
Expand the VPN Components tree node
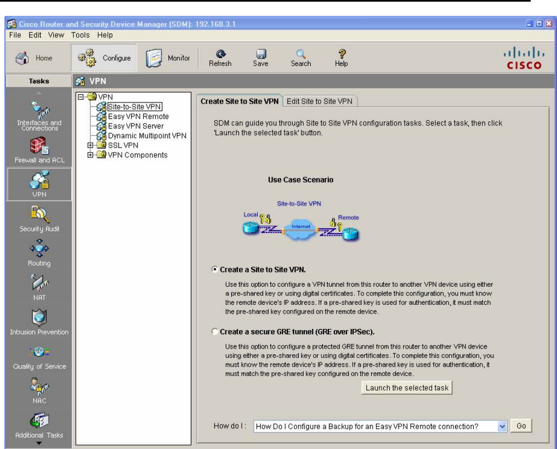point(90,155)
